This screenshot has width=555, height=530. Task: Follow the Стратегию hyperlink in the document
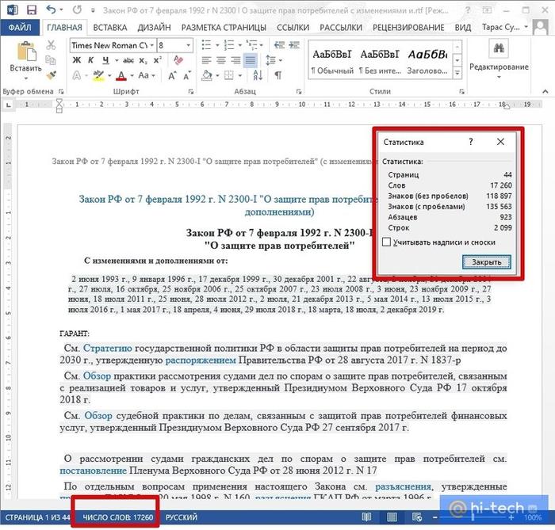click(107, 348)
